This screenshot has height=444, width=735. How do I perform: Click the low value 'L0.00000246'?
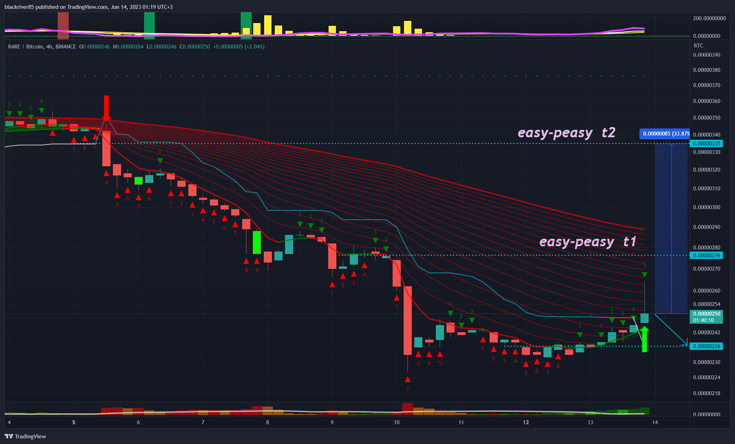(x=161, y=47)
